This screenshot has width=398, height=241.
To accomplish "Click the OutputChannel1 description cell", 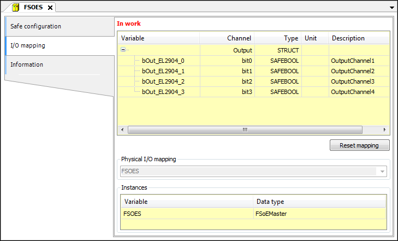I will click(x=353, y=61).
